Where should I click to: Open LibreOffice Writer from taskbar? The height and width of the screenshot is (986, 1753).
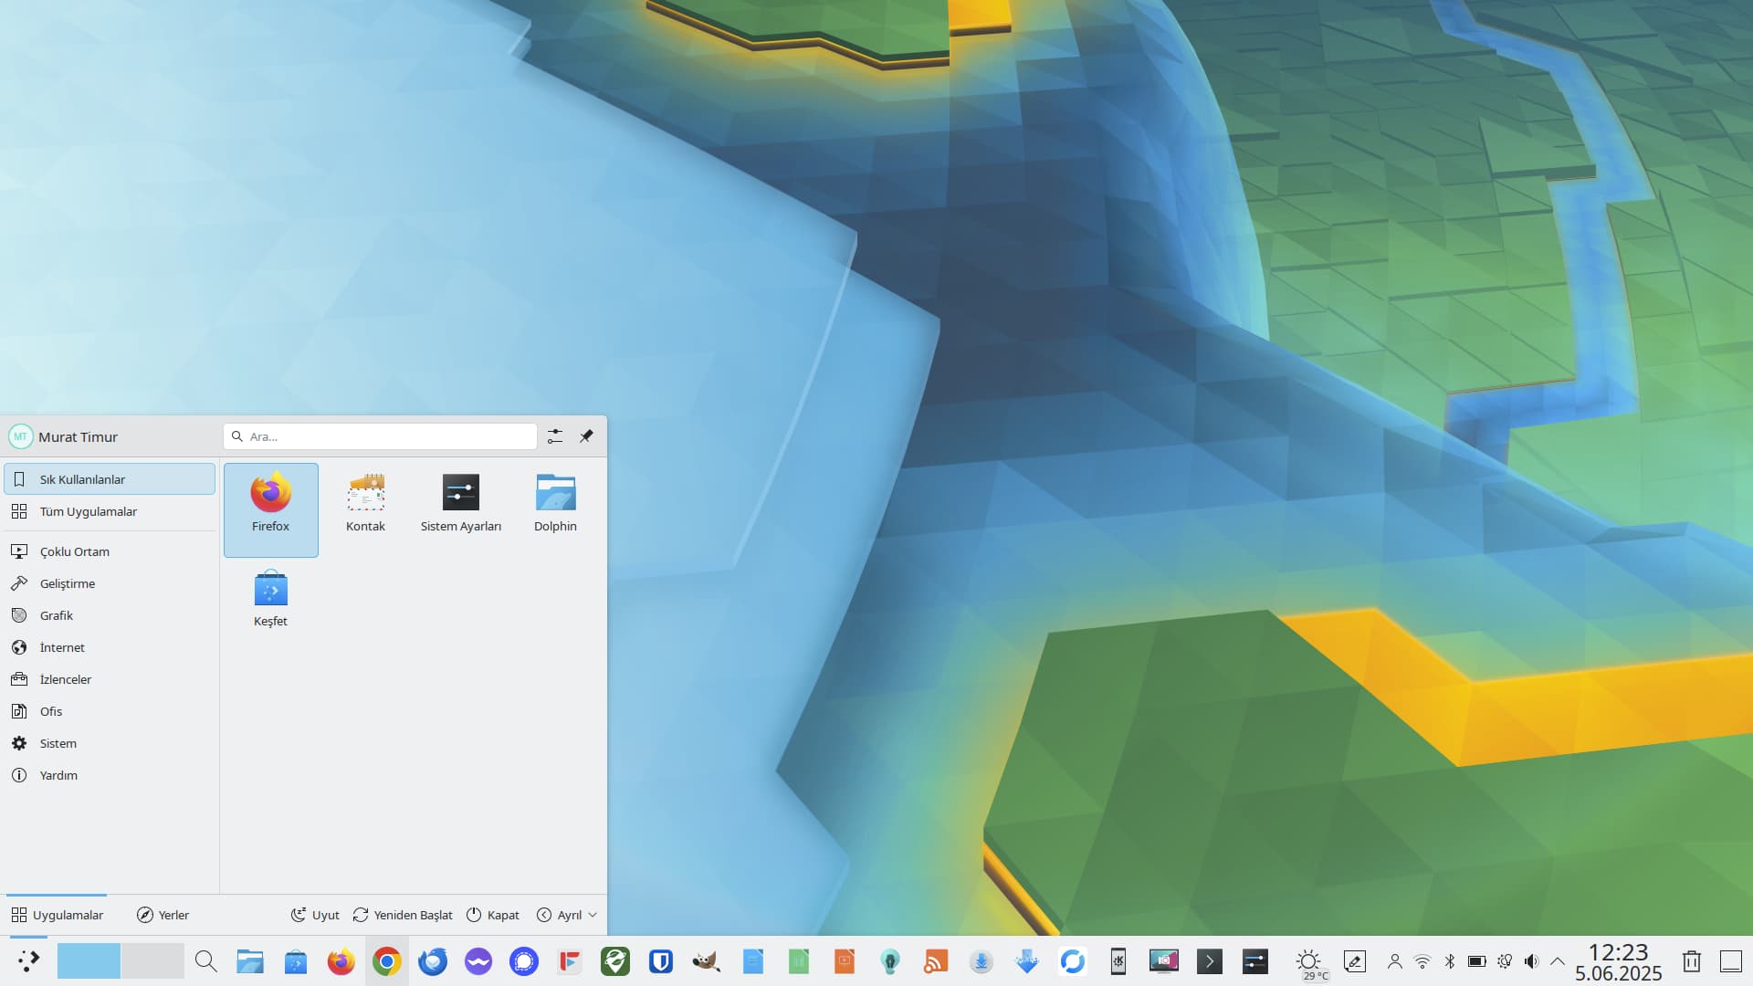(x=752, y=961)
